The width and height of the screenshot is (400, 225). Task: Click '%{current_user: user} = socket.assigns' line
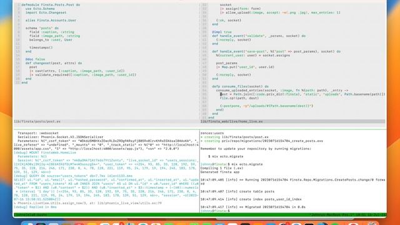click(x=252, y=56)
